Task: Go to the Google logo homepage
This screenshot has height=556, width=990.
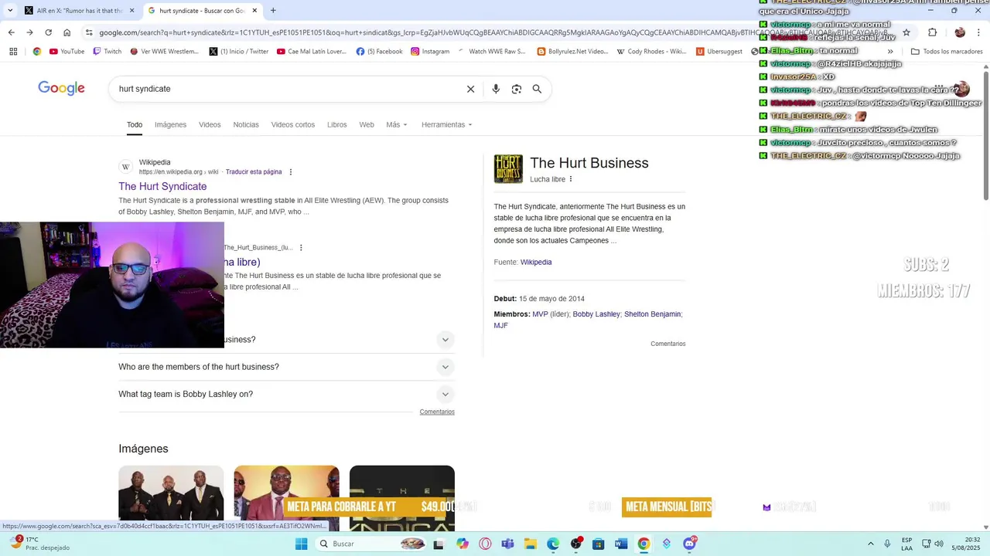Action: 61,88
